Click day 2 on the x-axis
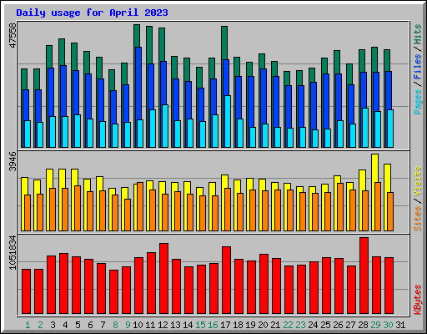Image resolution: width=427 pixels, height=334 pixels. 40,325
